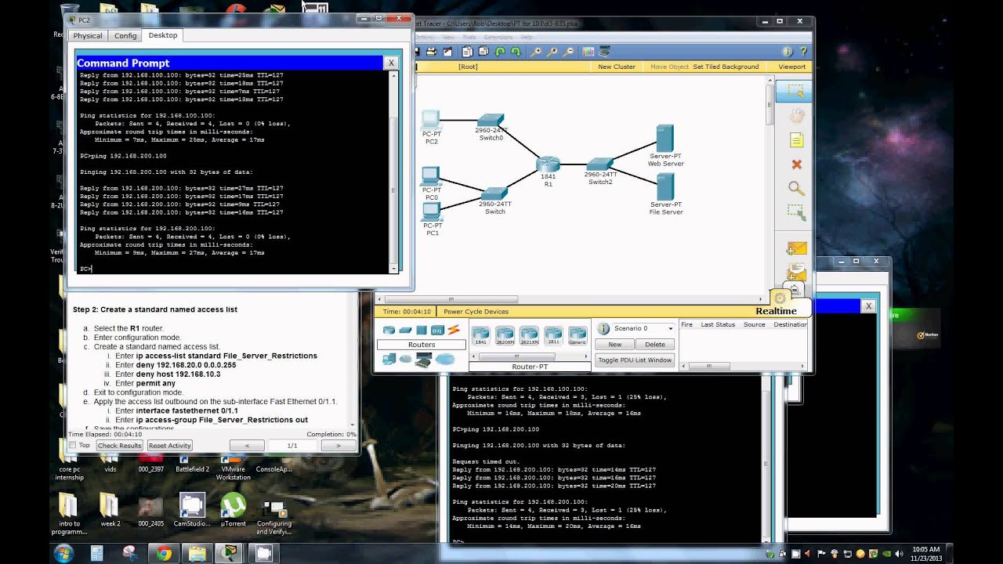Click Reset Activity button
The height and width of the screenshot is (564, 1003).
pyautogui.click(x=169, y=446)
